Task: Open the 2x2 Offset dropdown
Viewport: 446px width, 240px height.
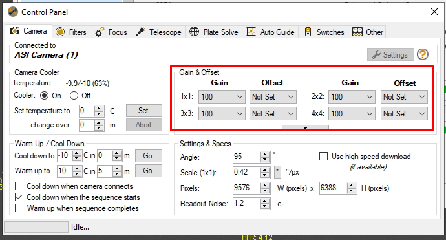Action: [404, 97]
